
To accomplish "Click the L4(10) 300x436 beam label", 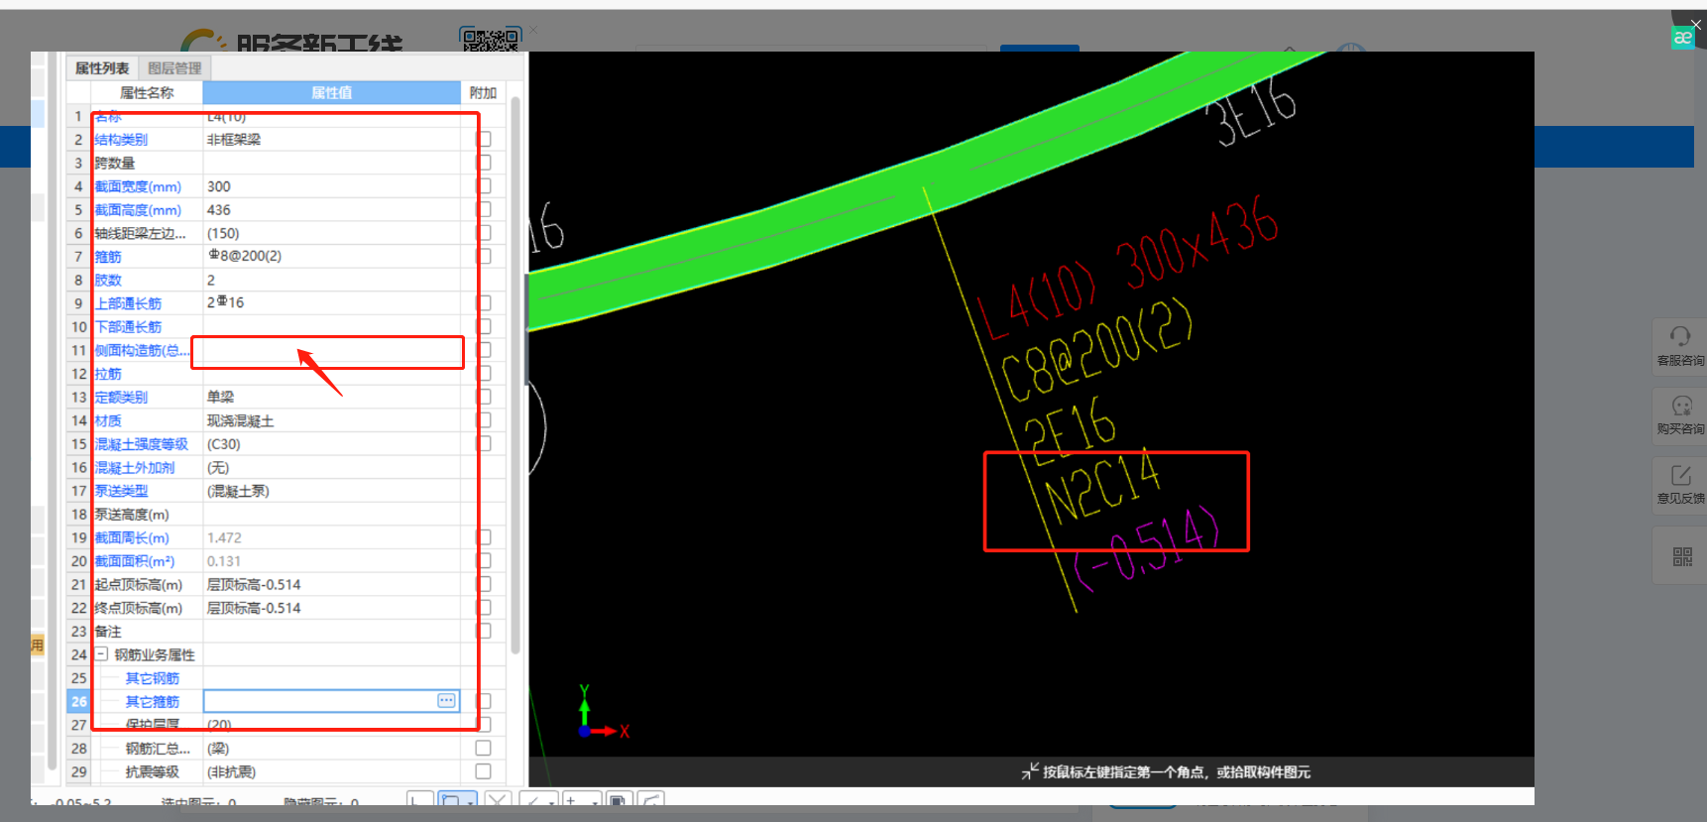I will (x=1127, y=268).
